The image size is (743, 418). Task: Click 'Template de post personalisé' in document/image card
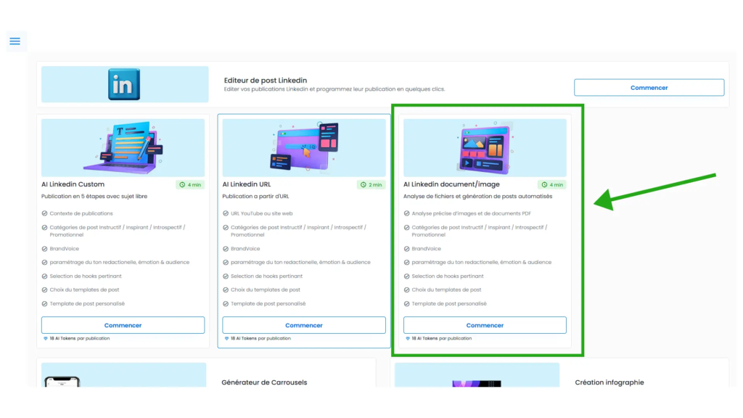[x=449, y=304]
